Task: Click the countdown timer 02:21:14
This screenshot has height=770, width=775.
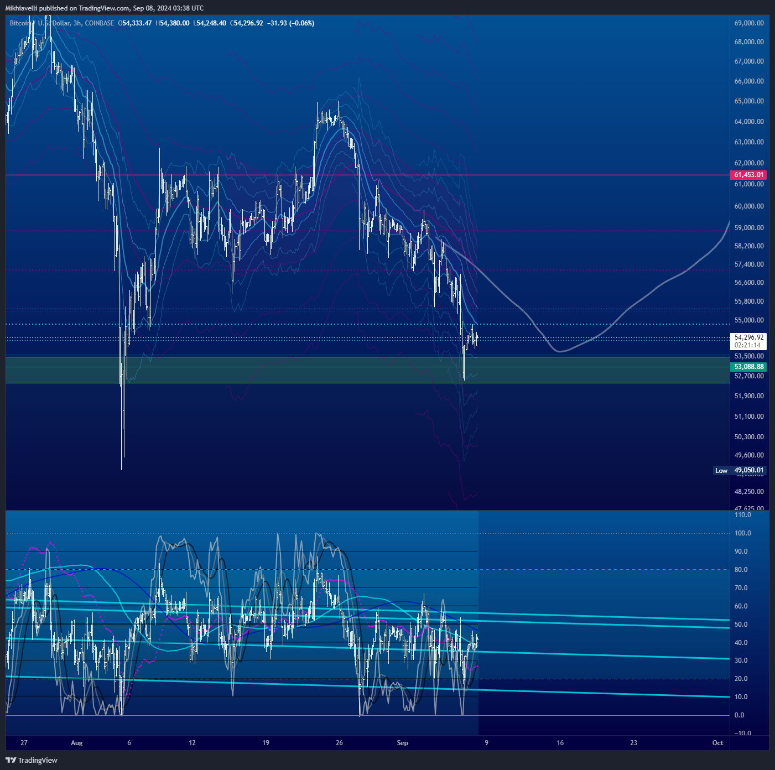Action: click(x=747, y=345)
